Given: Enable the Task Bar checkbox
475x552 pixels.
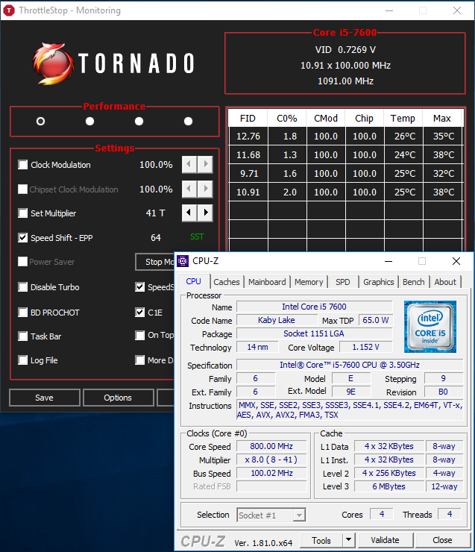Looking at the screenshot, I should pyautogui.click(x=23, y=336).
